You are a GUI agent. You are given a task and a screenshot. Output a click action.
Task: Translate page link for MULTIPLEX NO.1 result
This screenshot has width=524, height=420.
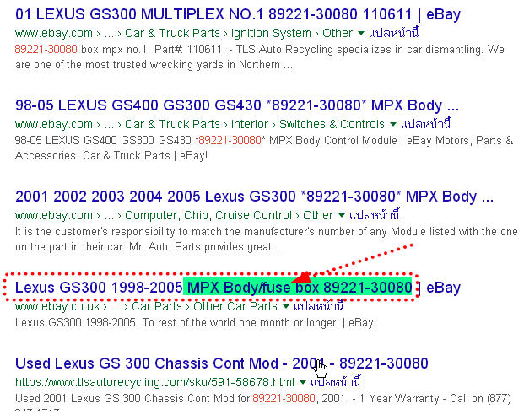pos(393,33)
